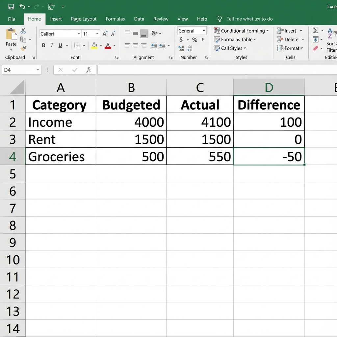Image resolution: width=337 pixels, height=337 pixels.
Task: Toggle bold formatting
Action: click(x=43, y=45)
